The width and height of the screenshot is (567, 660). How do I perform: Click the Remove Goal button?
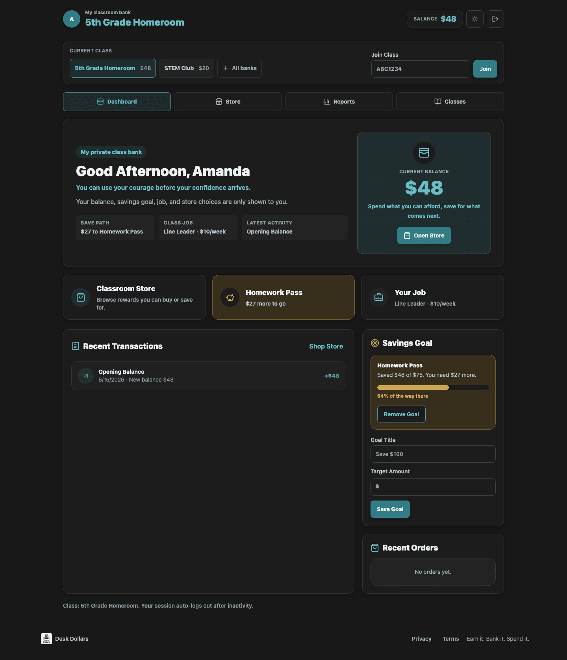tap(401, 414)
